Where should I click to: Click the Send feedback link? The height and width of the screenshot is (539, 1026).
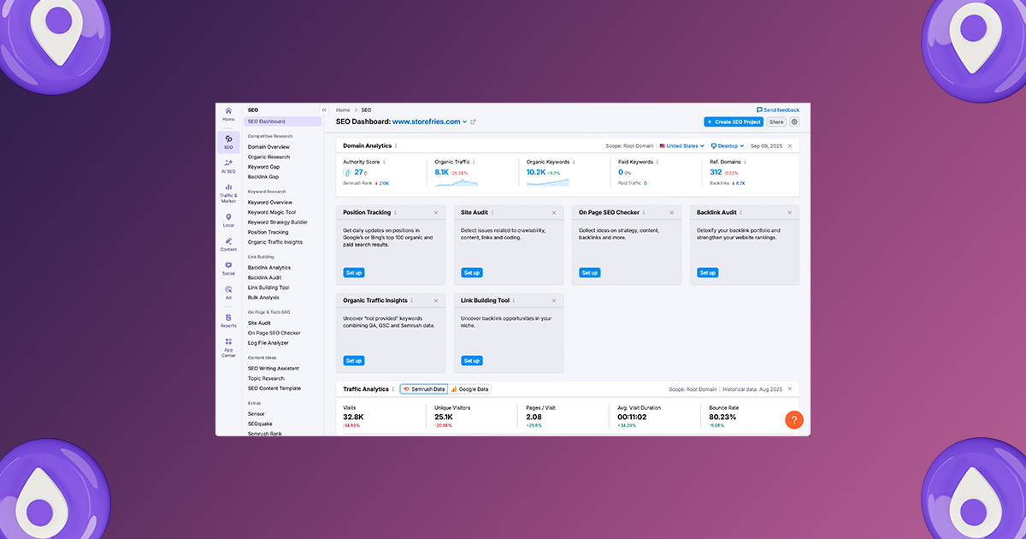point(778,110)
